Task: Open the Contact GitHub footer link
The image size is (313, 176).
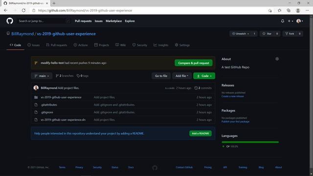Action: (184, 167)
